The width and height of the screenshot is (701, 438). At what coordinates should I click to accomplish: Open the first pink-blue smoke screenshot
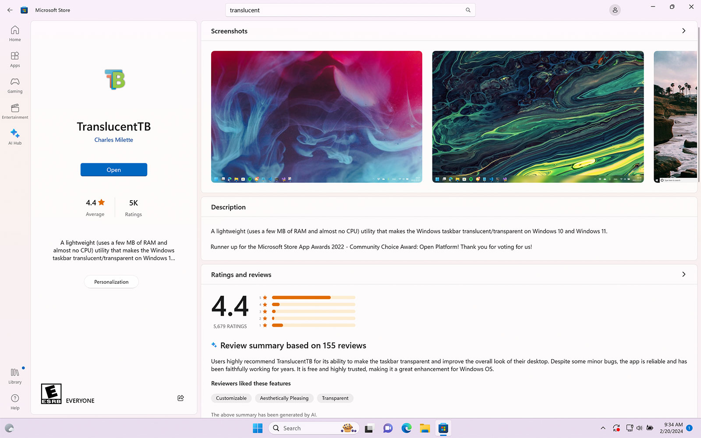point(317,117)
